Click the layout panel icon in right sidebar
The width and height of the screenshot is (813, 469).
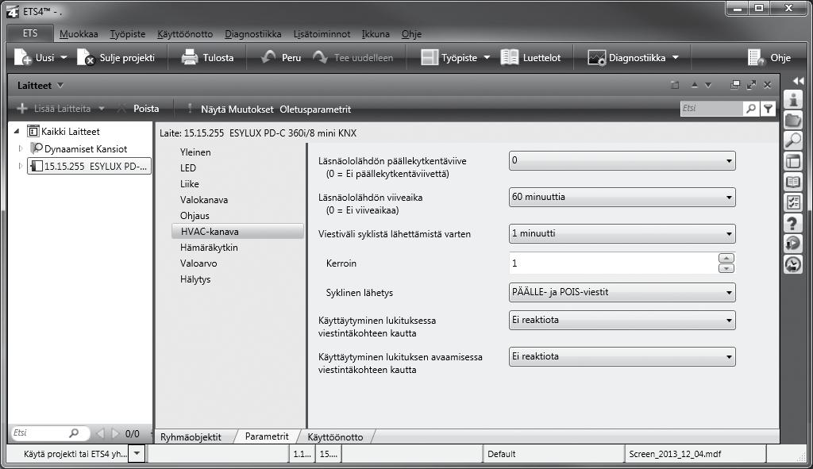[x=793, y=161]
